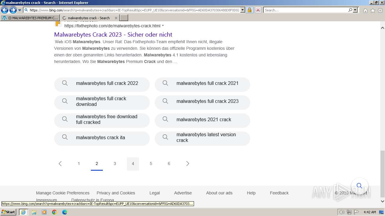Open Privacy and Cookies footer link
Viewport: 385px width, 216px height.
tap(116, 193)
